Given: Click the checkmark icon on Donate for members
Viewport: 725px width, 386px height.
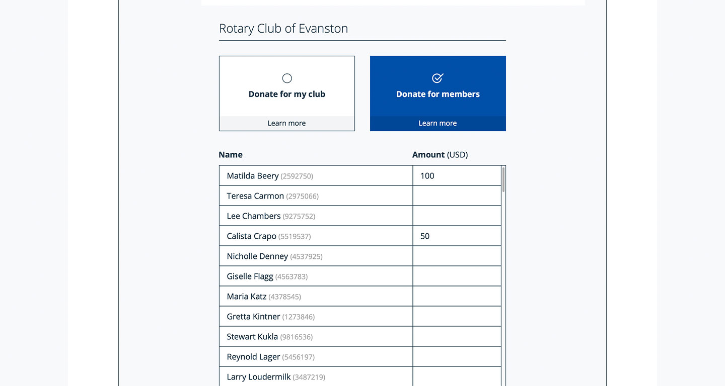Looking at the screenshot, I should point(438,78).
